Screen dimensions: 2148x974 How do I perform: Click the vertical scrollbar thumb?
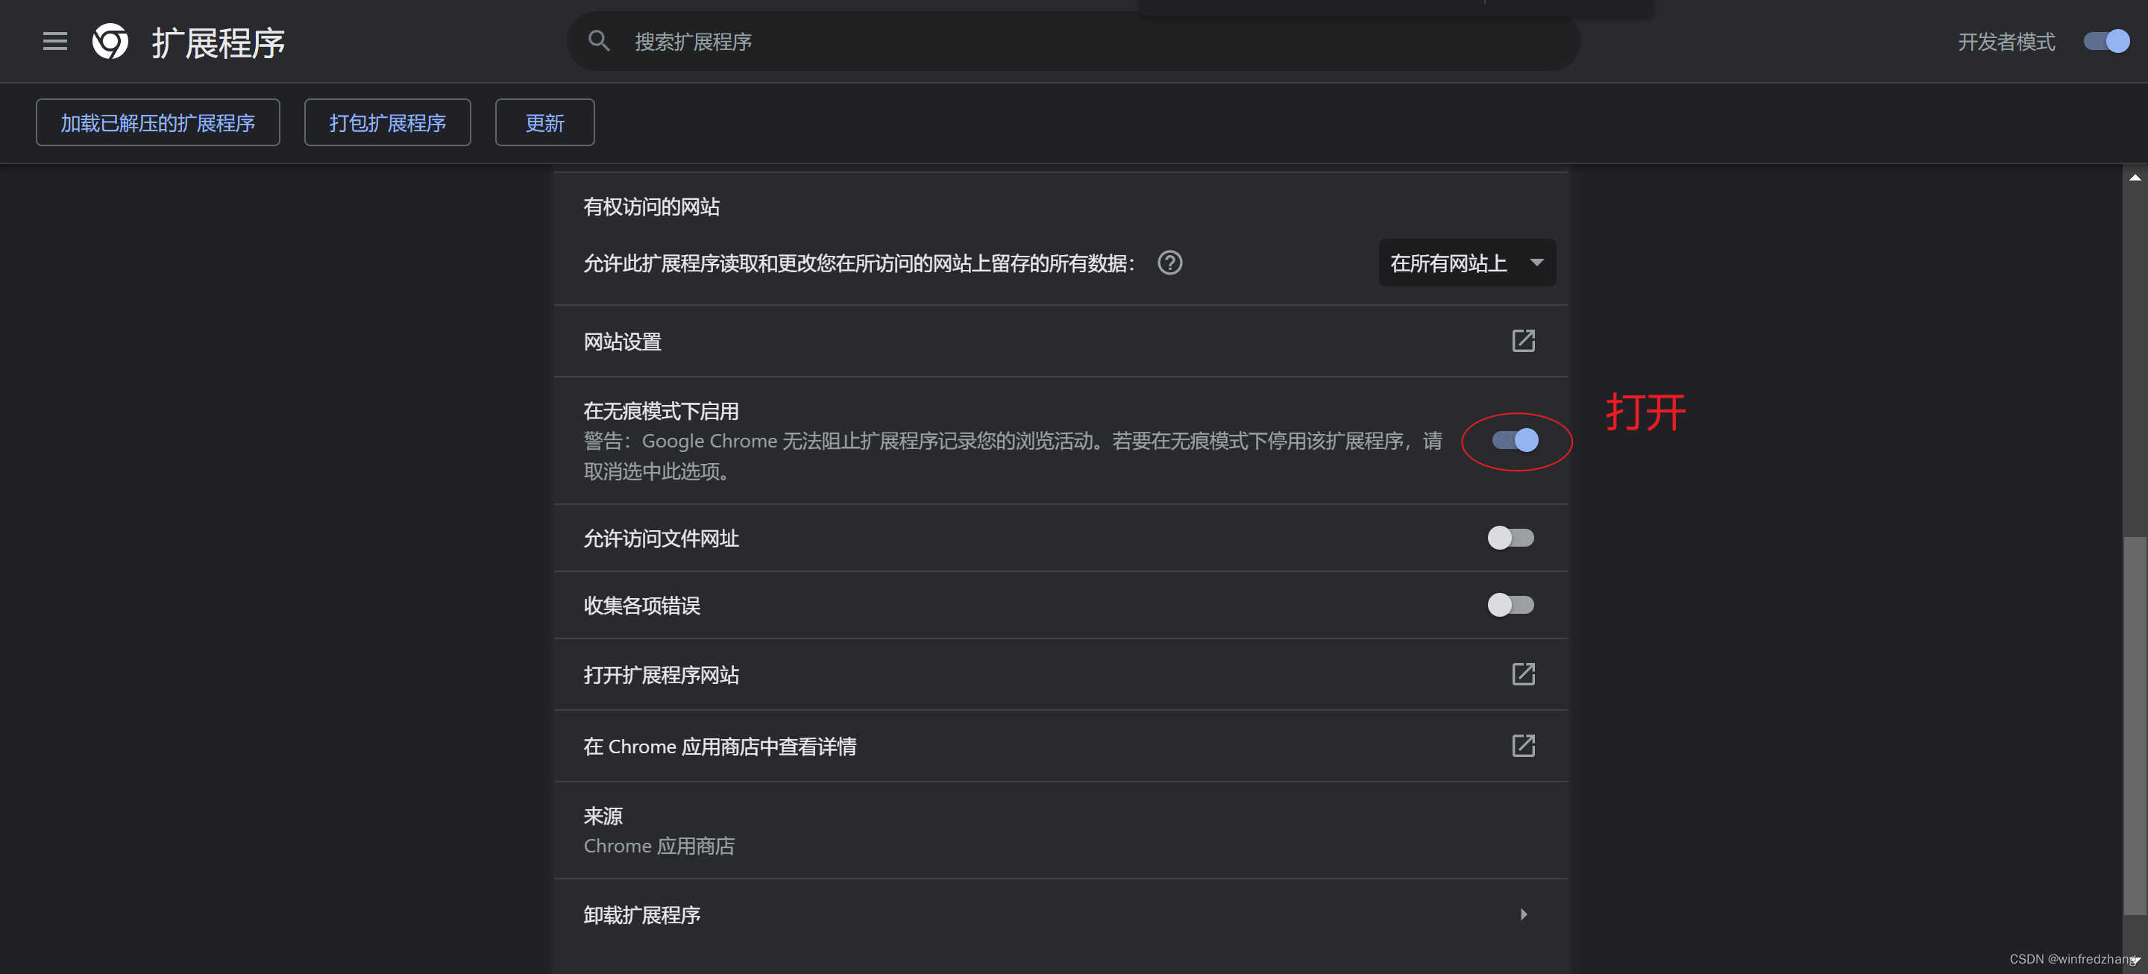pos(2135,726)
